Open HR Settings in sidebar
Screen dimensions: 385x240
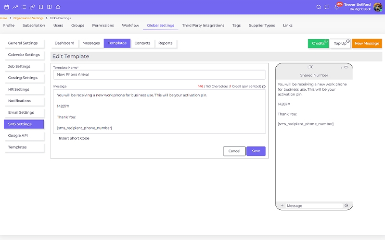(24, 89)
